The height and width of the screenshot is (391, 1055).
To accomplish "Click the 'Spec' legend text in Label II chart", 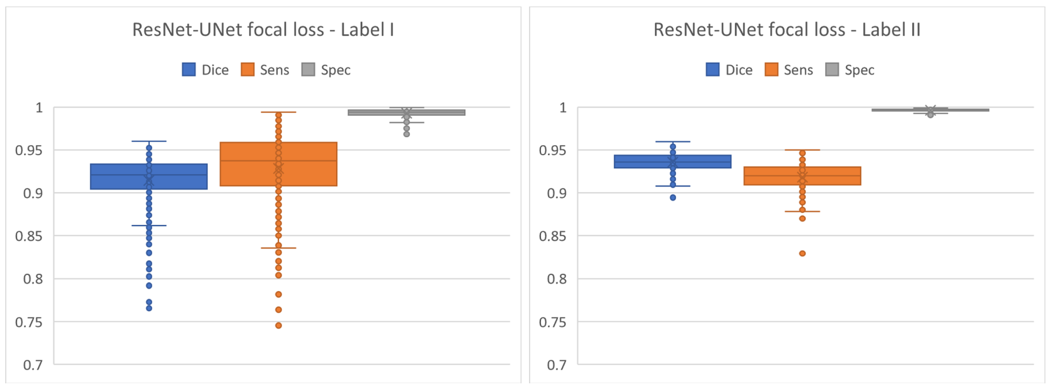I will click(x=859, y=70).
